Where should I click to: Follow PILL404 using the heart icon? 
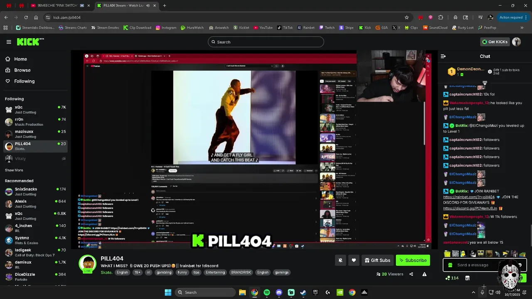coord(354,260)
